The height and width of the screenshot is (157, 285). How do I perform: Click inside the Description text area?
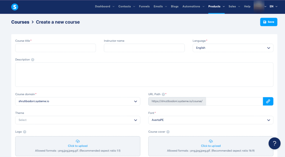click(x=144, y=74)
